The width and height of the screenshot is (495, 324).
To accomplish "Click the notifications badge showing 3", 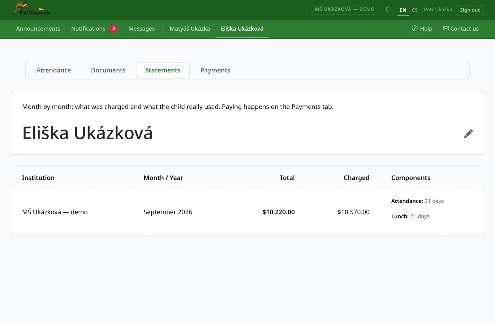I will tap(114, 28).
